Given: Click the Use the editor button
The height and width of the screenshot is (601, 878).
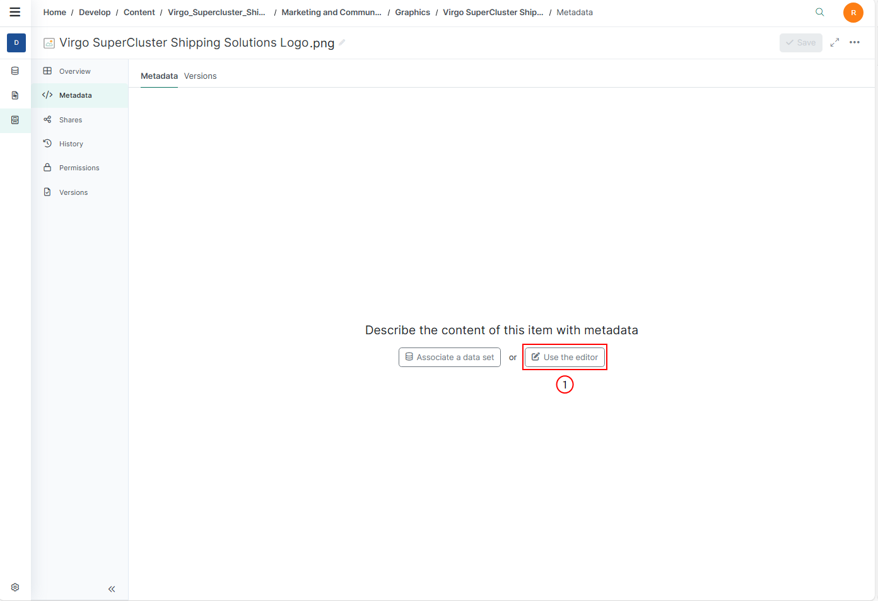Looking at the screenshot, I should click(565, 357).
